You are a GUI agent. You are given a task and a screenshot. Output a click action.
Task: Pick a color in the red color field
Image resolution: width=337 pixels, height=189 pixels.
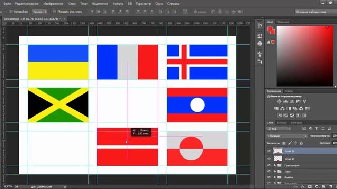[305, 56]
